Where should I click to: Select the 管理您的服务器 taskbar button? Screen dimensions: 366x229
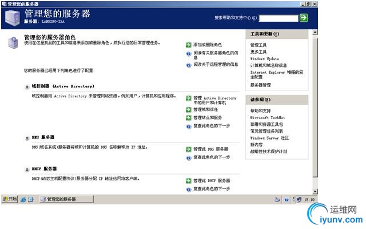point(66,199)
